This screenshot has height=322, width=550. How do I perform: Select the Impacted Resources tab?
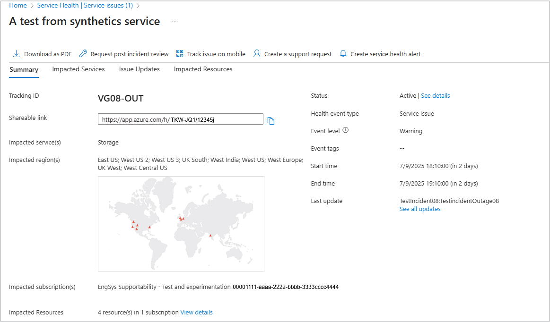coord(203,69)
